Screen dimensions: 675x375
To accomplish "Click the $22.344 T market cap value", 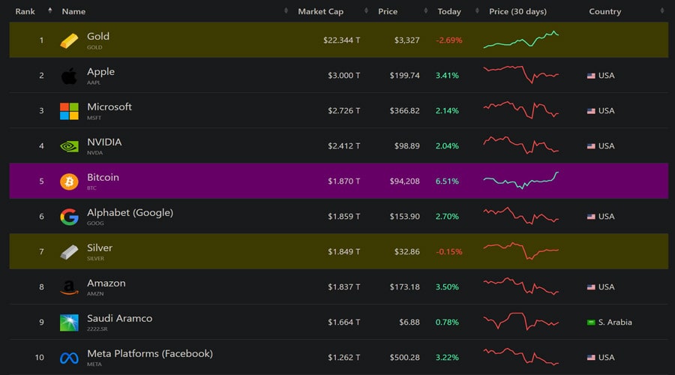I will click(342, 40).
